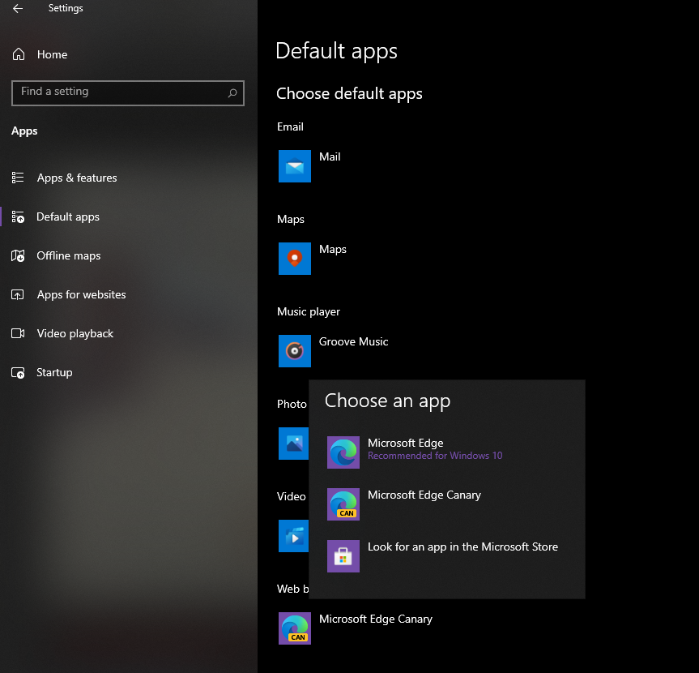Click the Choose default apps heading
Screen dimensions: 699x673
click(349, 94)
